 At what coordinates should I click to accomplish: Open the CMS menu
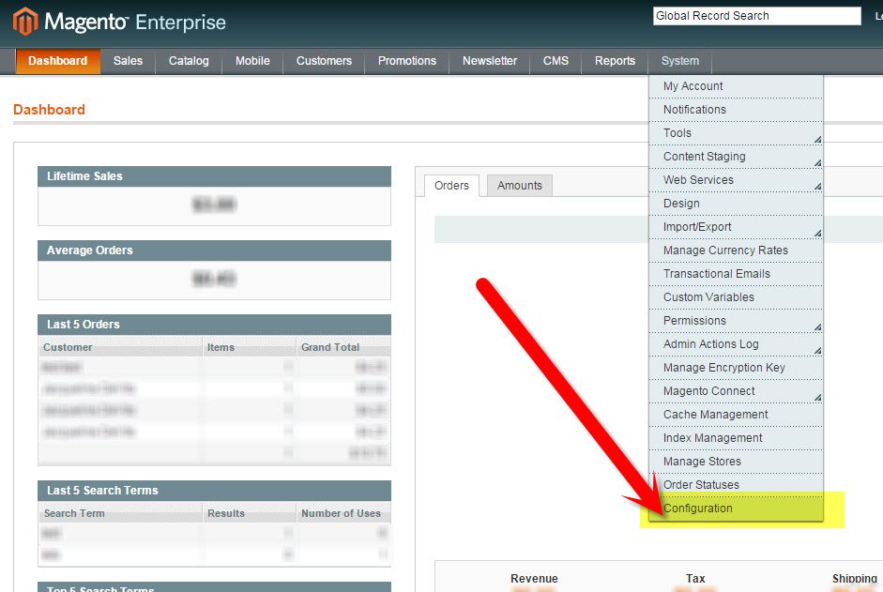click(556, 61)
